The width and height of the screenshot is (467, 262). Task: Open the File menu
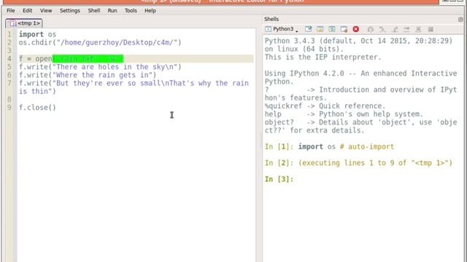point(11,11)
